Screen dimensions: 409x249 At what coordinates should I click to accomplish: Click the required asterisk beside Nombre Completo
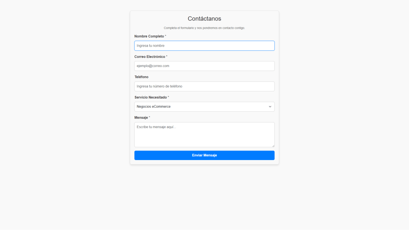click(166, 36)
